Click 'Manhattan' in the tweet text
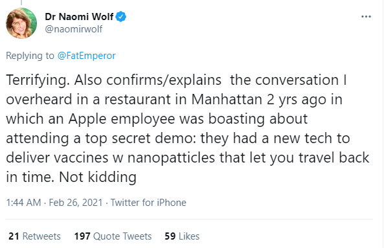Image resolution: width=384 pixels, height=248 pixels. coord(227,100)
